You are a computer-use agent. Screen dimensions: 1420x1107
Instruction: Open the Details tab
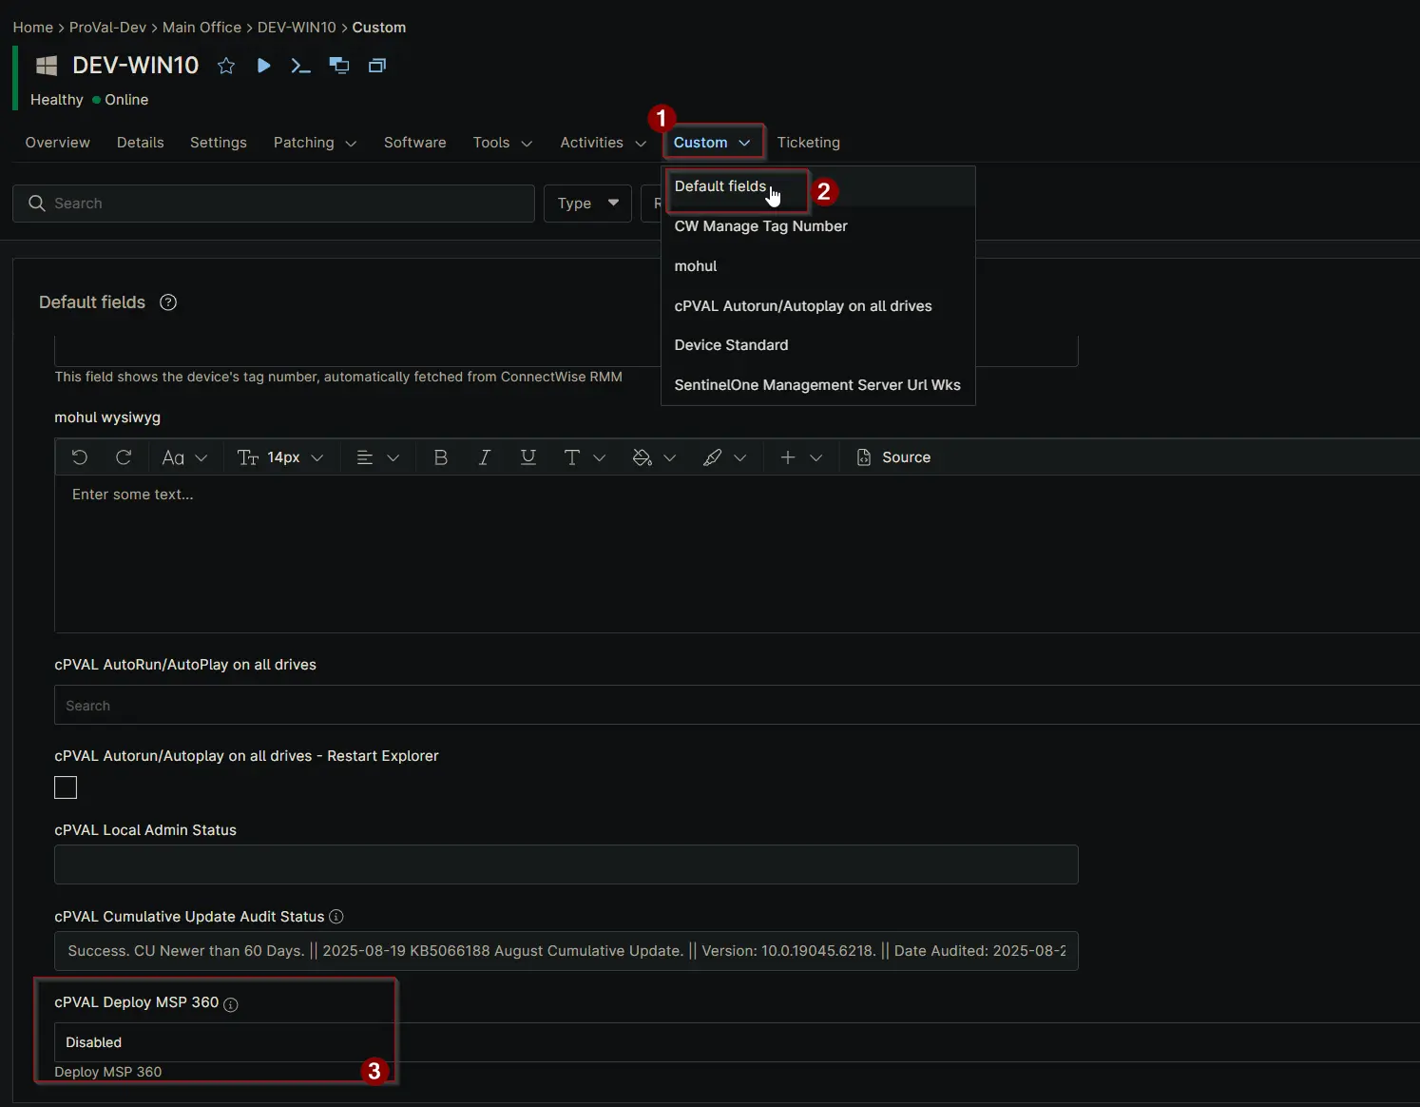click(141, 143)
